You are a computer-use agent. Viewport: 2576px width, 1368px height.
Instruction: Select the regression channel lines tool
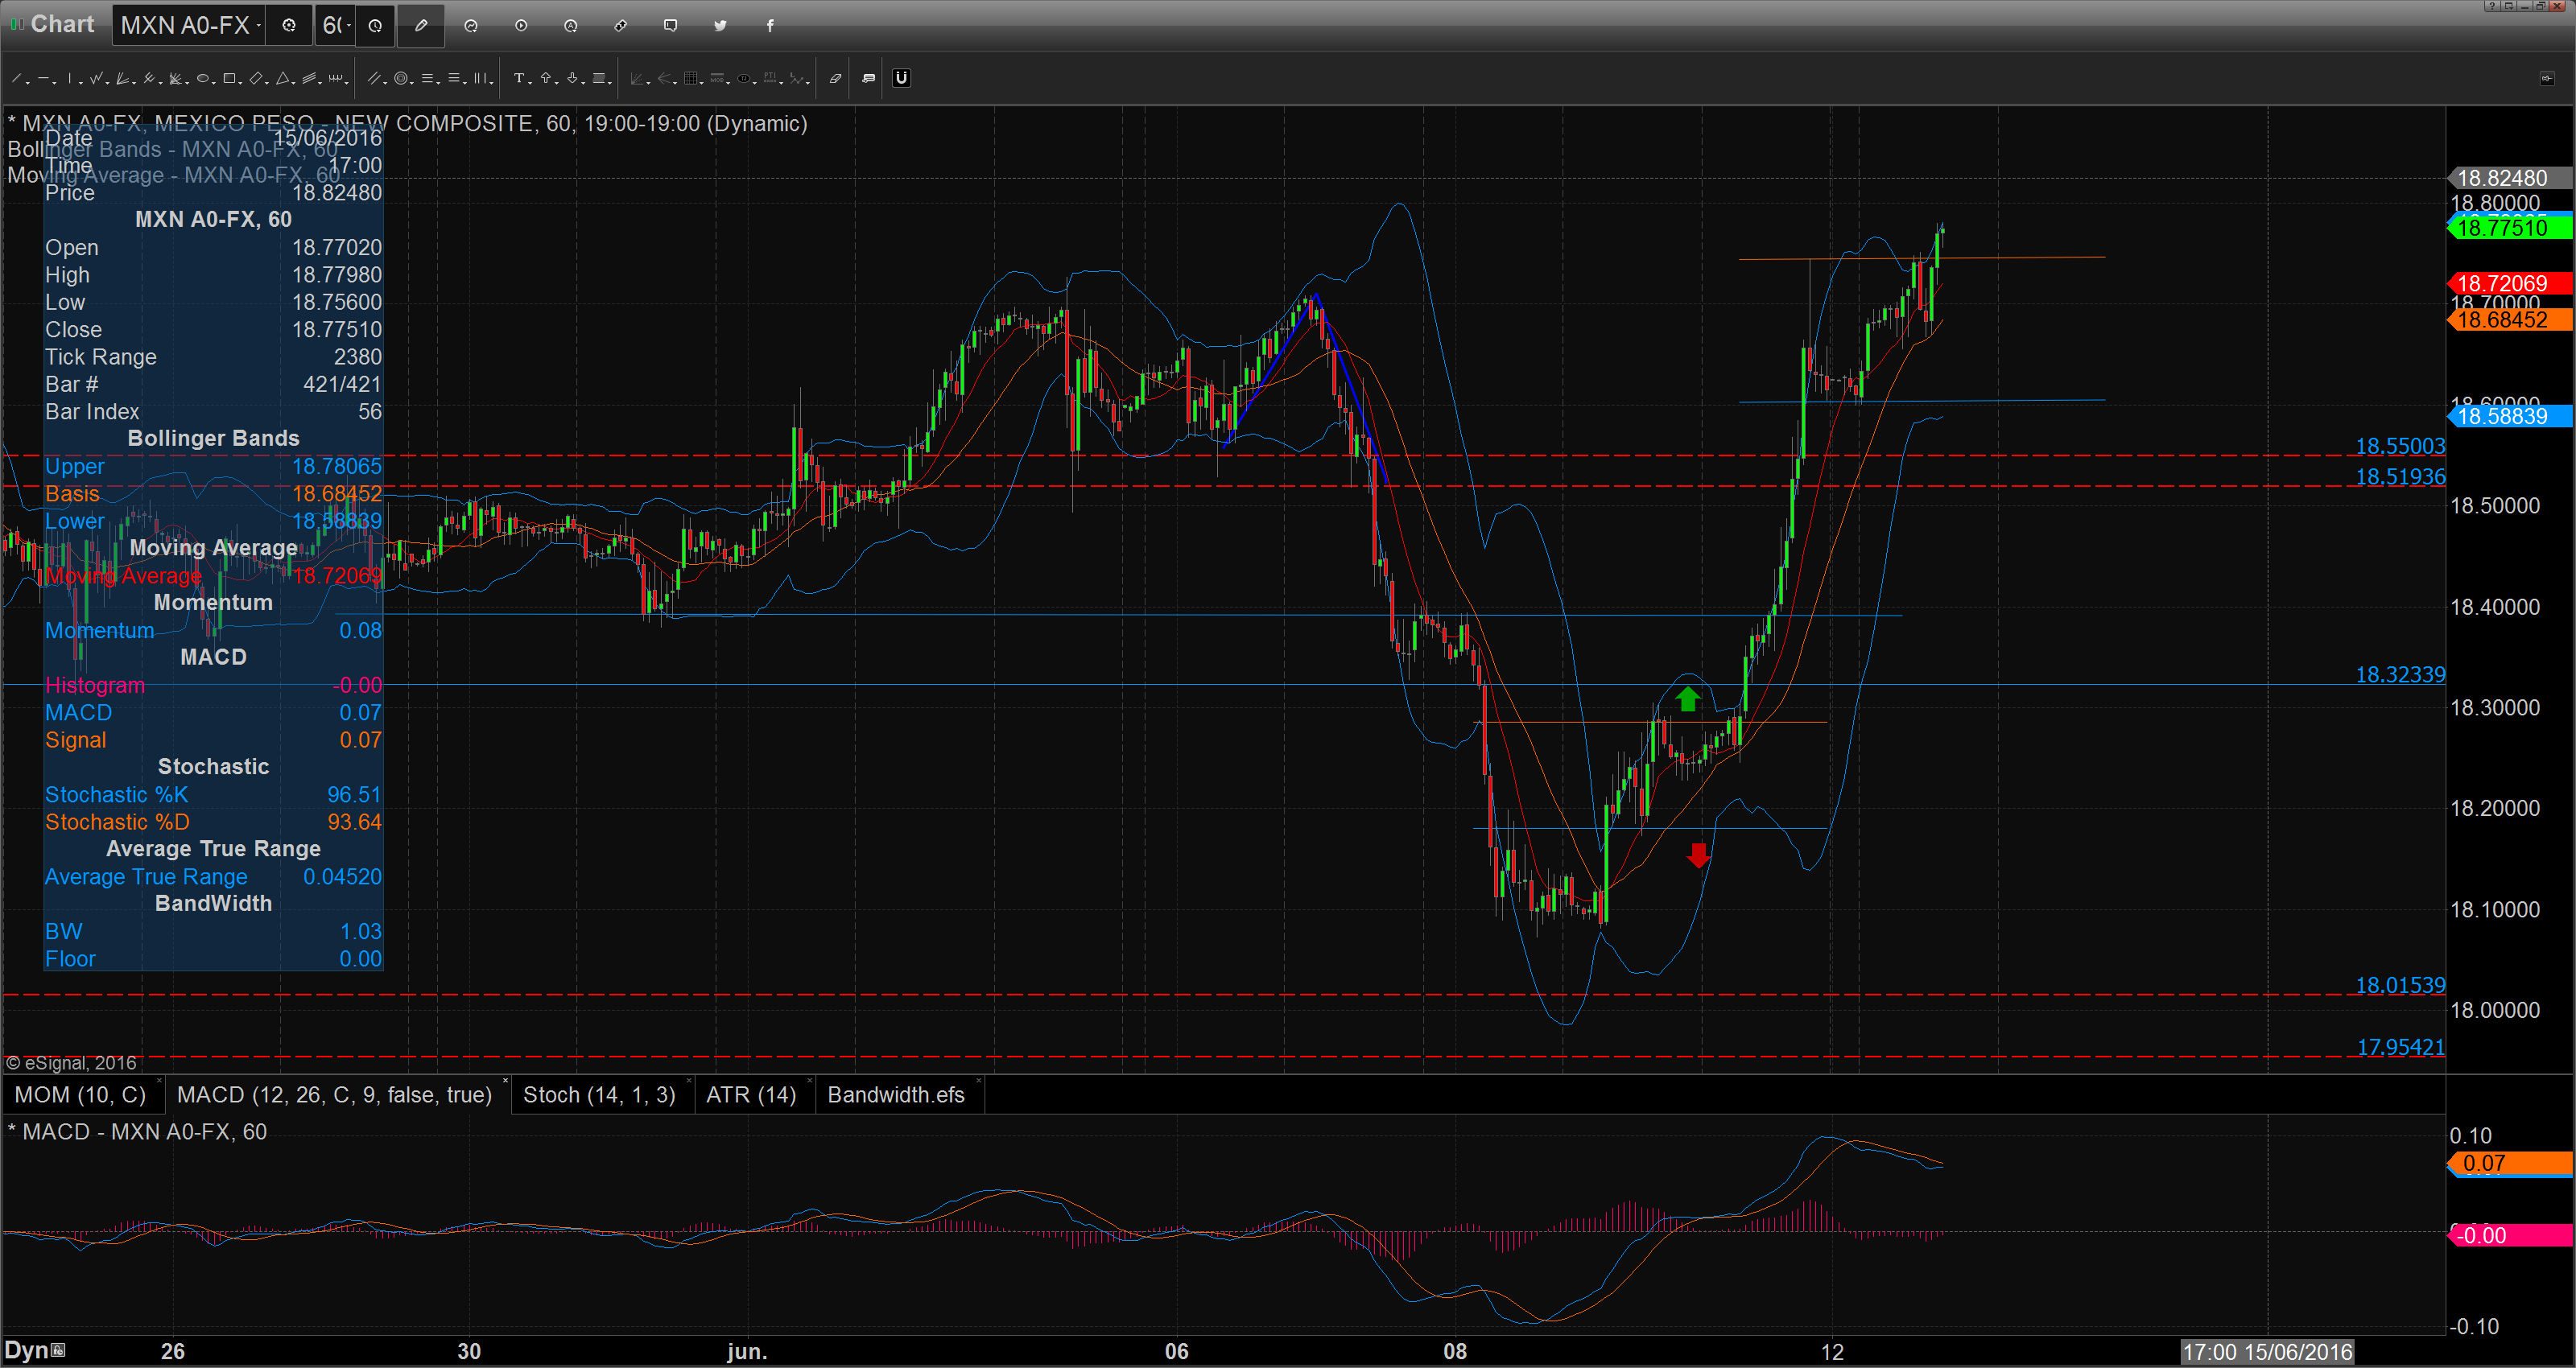click(309, 78)
